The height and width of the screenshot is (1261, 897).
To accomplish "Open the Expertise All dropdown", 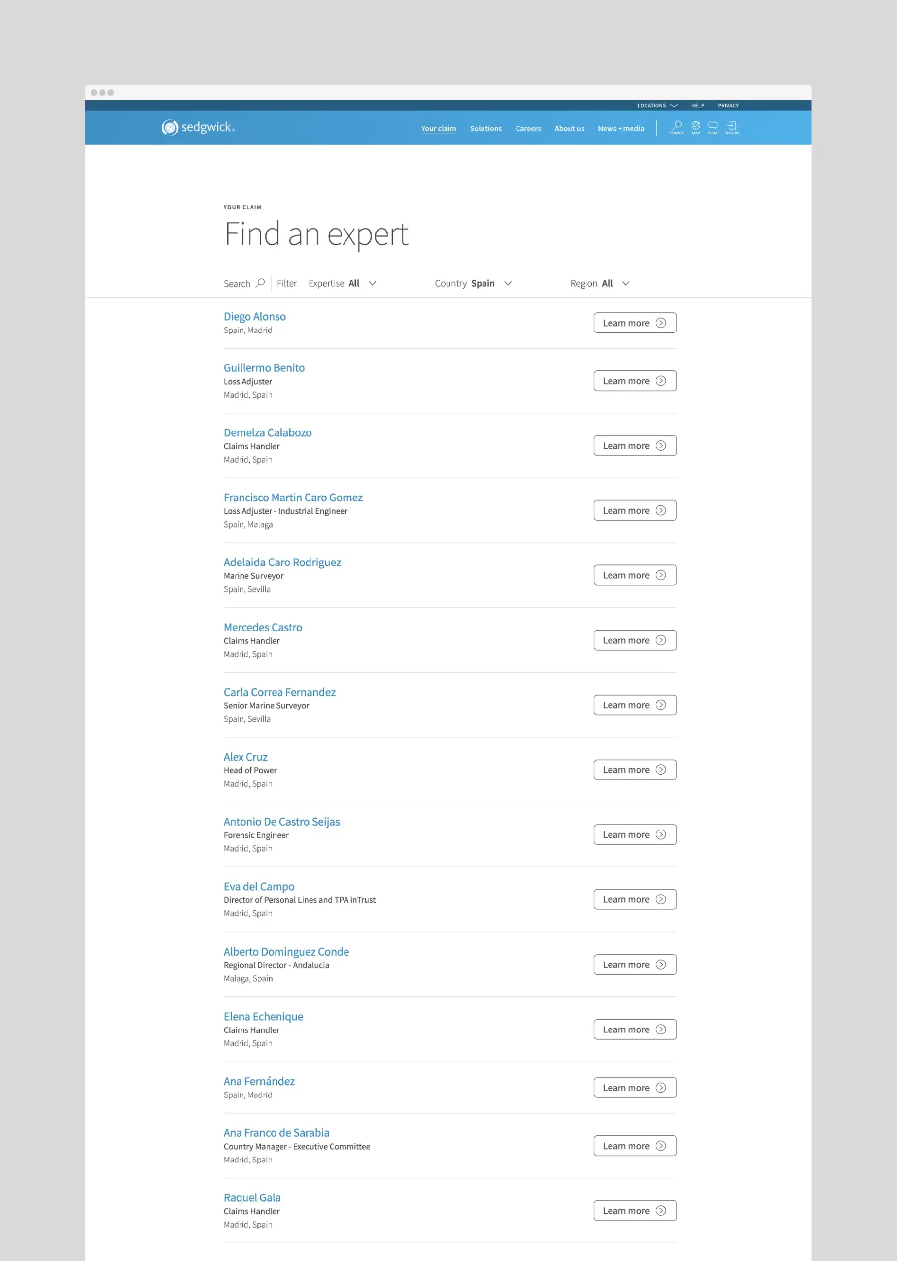I will click(x=343, y=283).
